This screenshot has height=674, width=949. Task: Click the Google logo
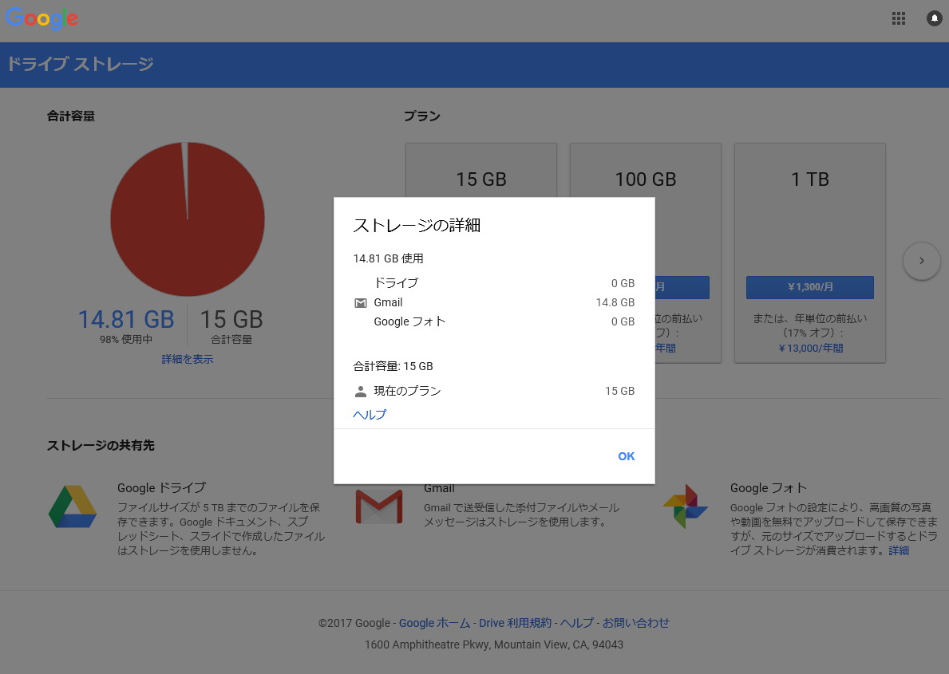point(42,18)
